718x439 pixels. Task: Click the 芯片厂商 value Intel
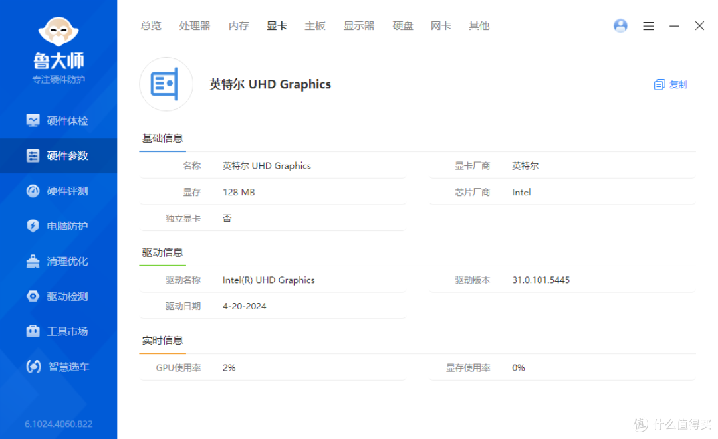click(521, 193)
